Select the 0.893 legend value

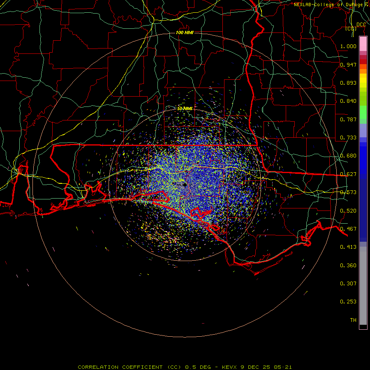(348, 83)
